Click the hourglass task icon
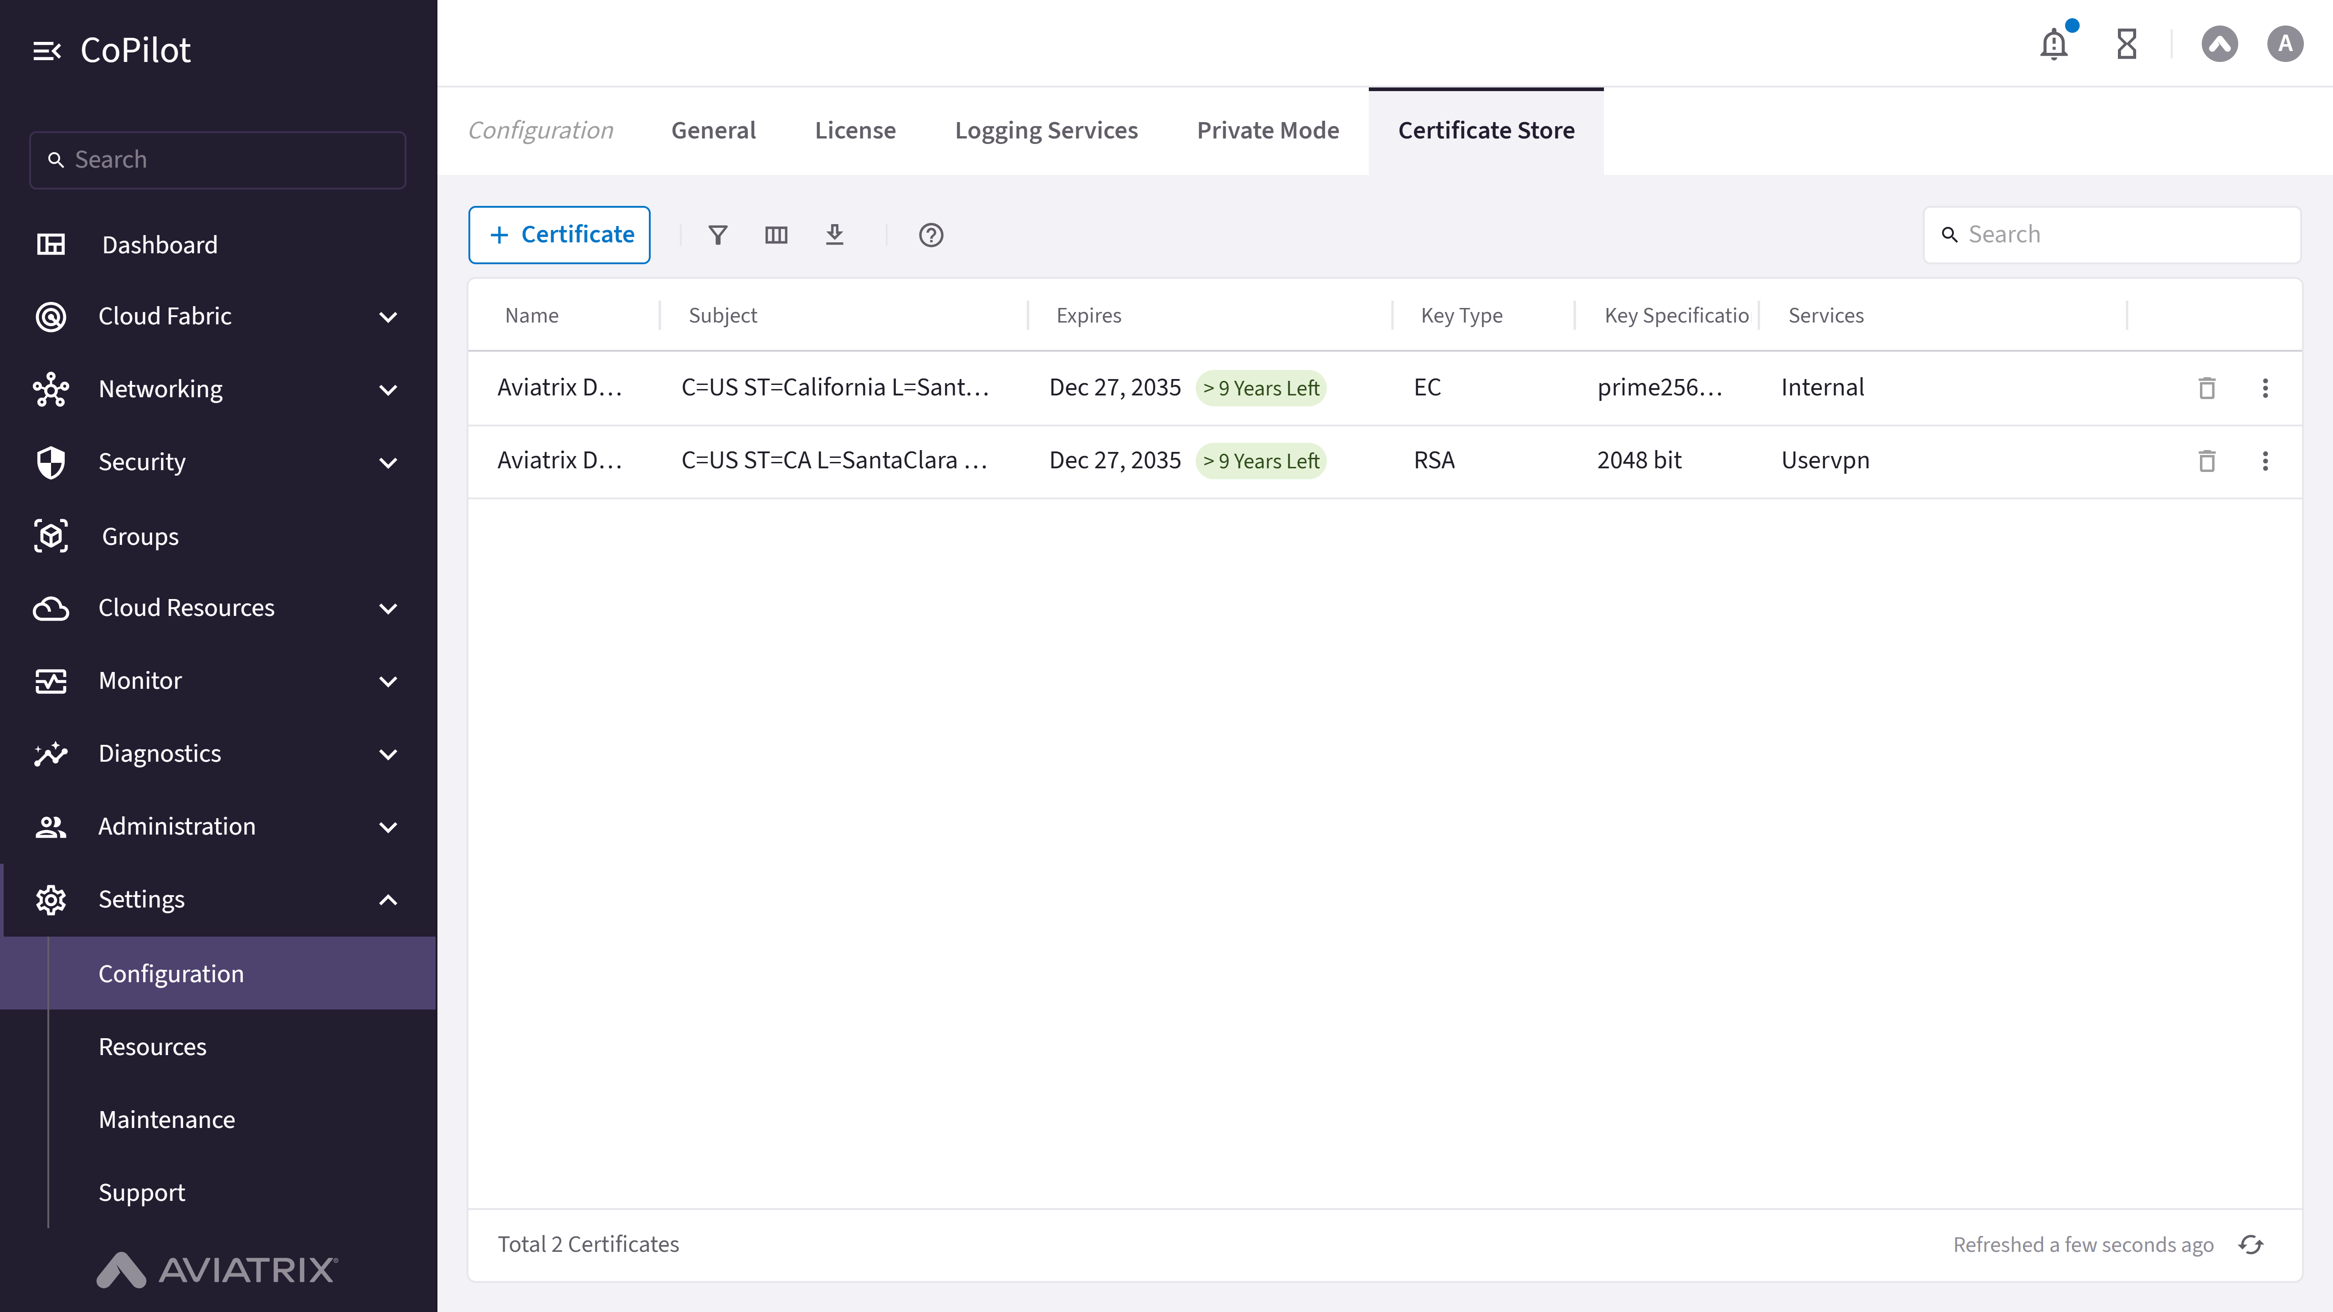The image size is (2333, 1312). pos(2127,43)
